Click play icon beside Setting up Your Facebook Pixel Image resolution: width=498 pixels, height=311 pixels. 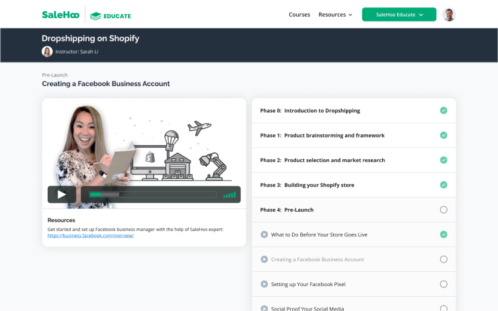(264, 284)
